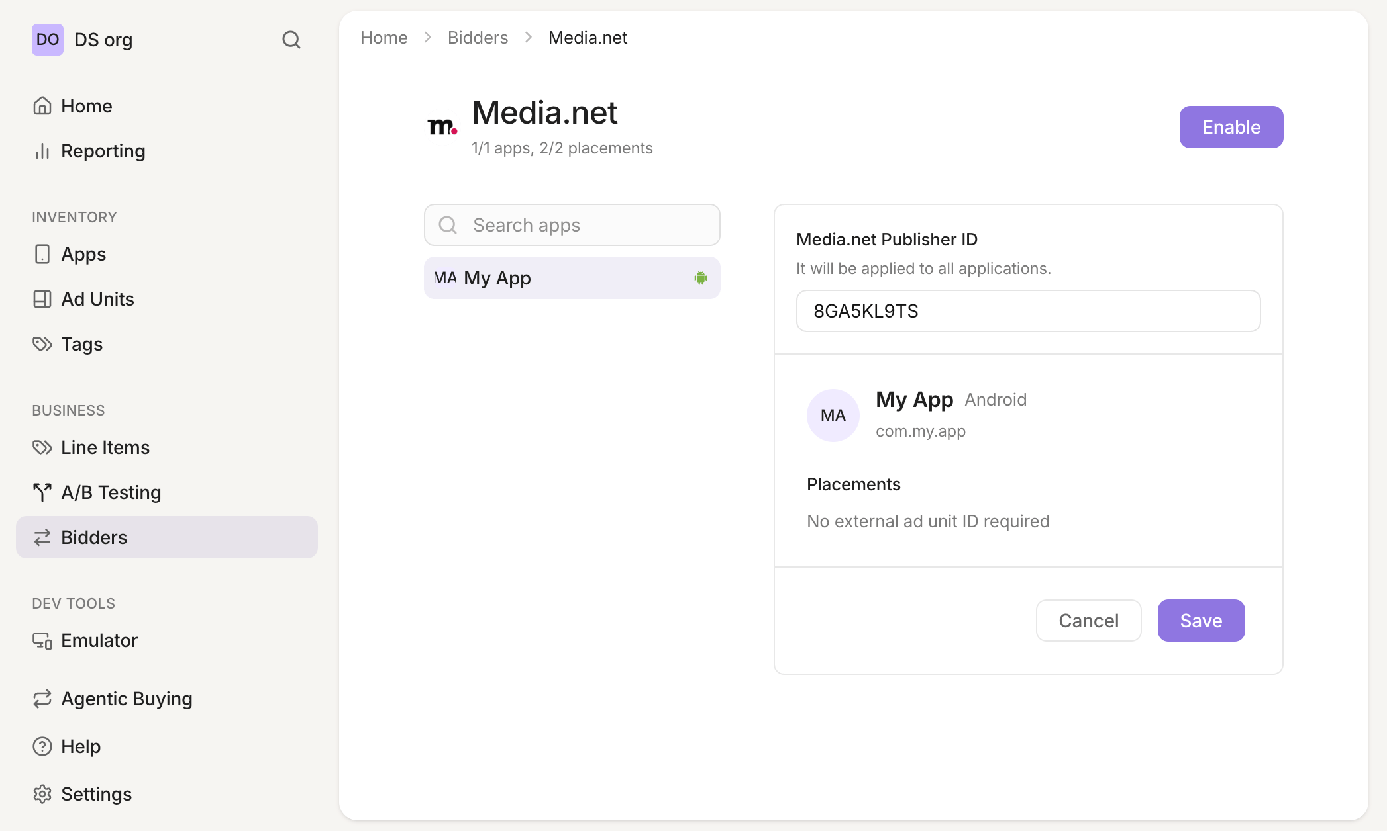This screenshot has width=1387, height=831.
Task: Click Media.net breadcrumb text
Action: tap(588, 38)
